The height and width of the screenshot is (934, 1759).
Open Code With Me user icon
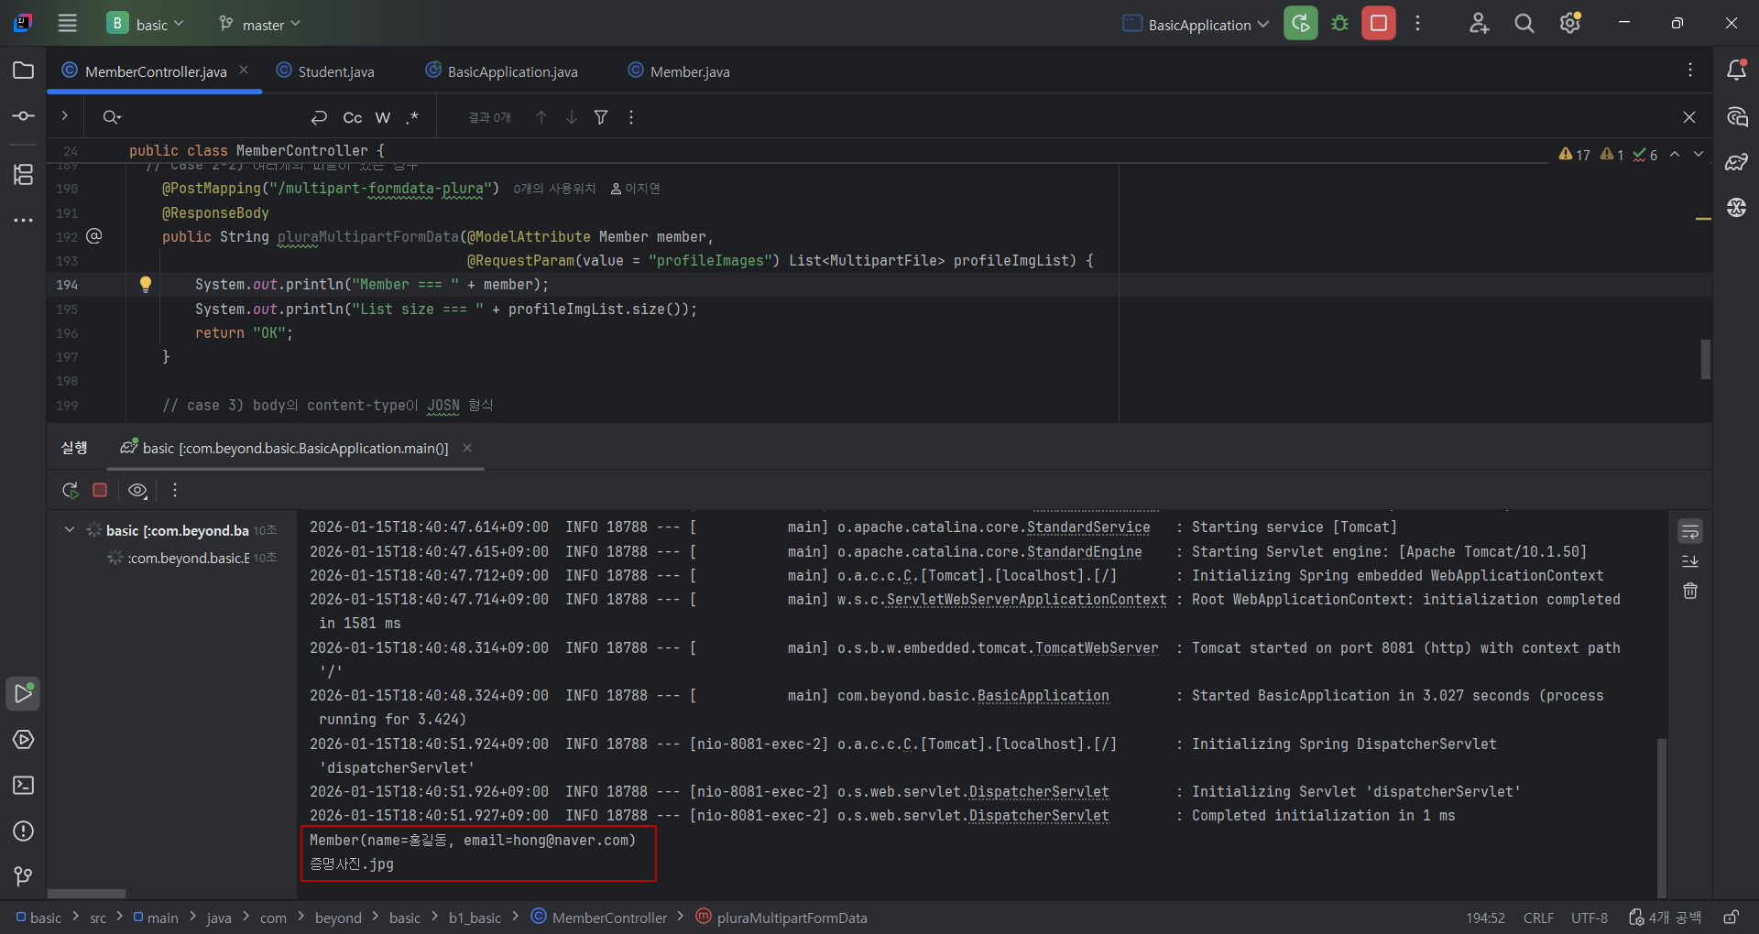[1479, 24]
